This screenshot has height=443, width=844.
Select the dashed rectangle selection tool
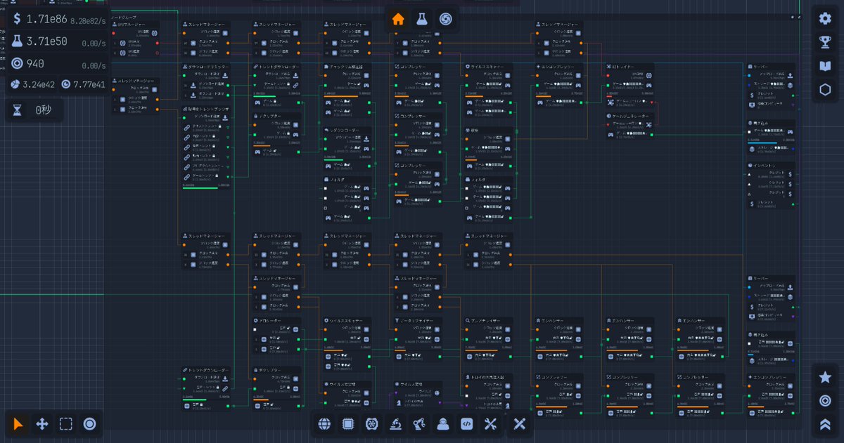tap(65, 424)
